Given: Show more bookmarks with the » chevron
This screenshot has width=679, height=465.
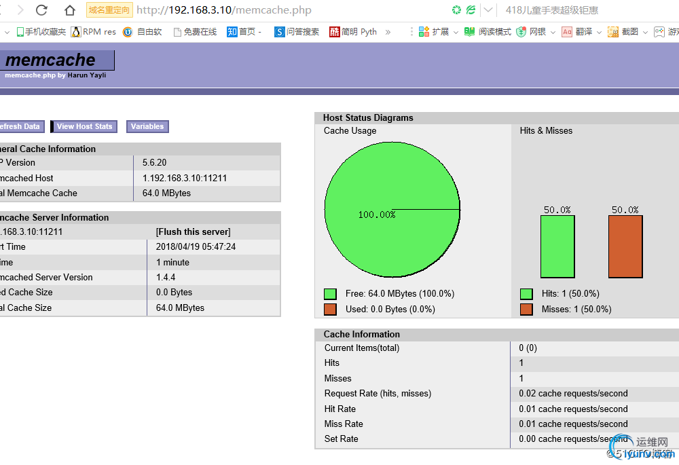Looking at the screenshot, I should (388, 32).
